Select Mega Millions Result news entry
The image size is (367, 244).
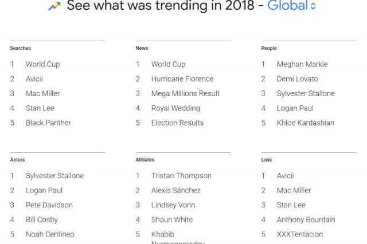pyautogui.click(x=185, y=93)
